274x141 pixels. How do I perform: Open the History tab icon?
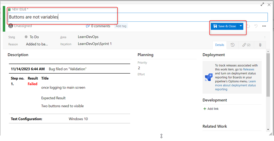click(x=233, y=45)
